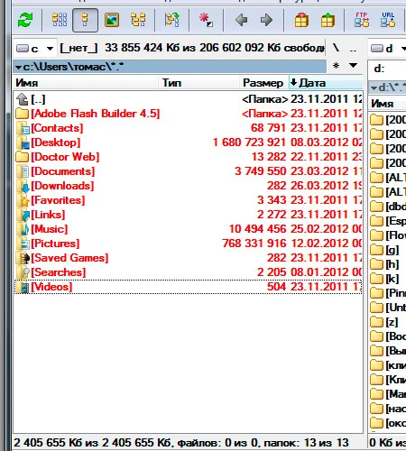The width and height of the screenshot is (406, 451).
Task: Go forward with the right arrow icon
Action: click(267, 20)
